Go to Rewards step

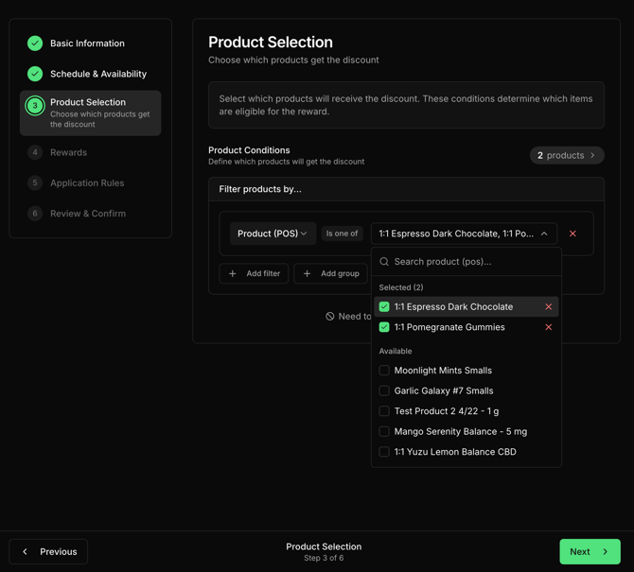[x=68, y=152]
